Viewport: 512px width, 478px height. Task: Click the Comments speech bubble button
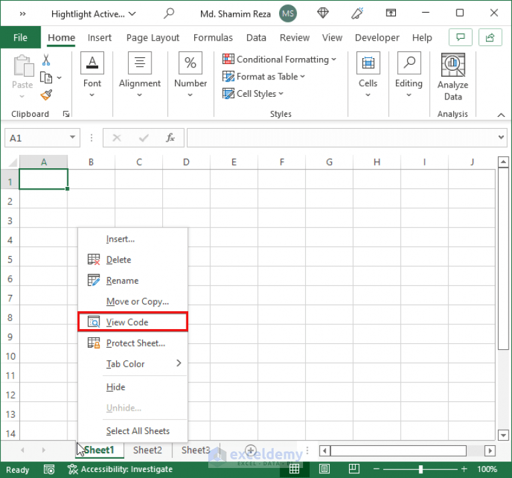click(461, 37)
